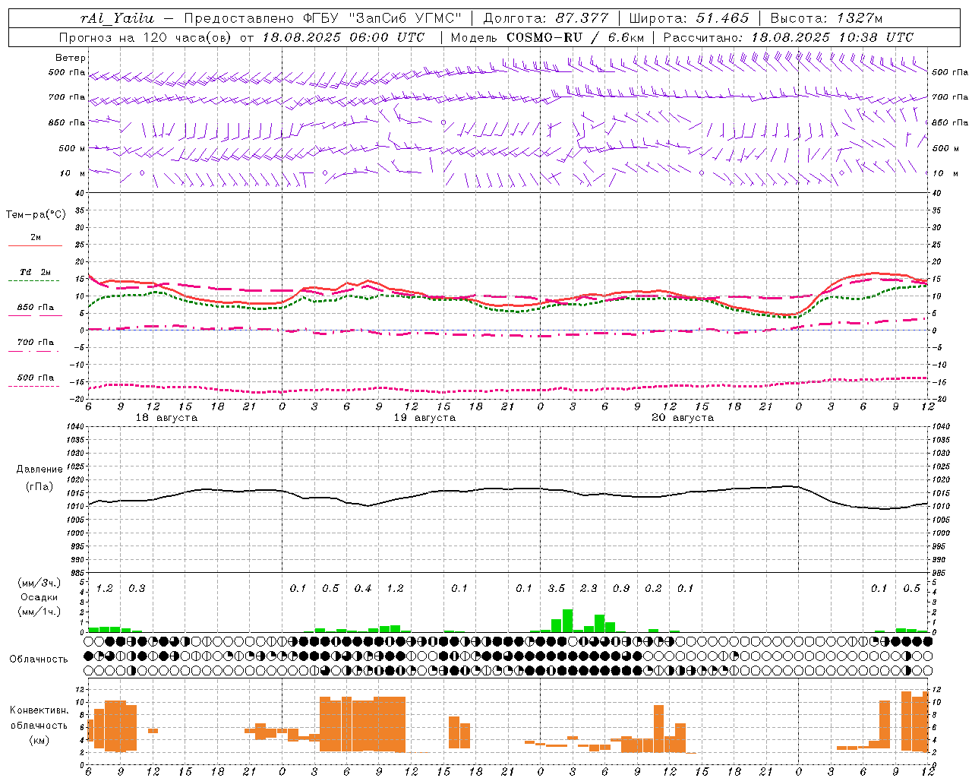The width and height of the screenshot is (972, 778).
Task: Click the Широта: 51.465 field
Action: pyautogui.click(x=689, y=18)
